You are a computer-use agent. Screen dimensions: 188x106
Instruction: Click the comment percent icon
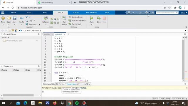52,19
